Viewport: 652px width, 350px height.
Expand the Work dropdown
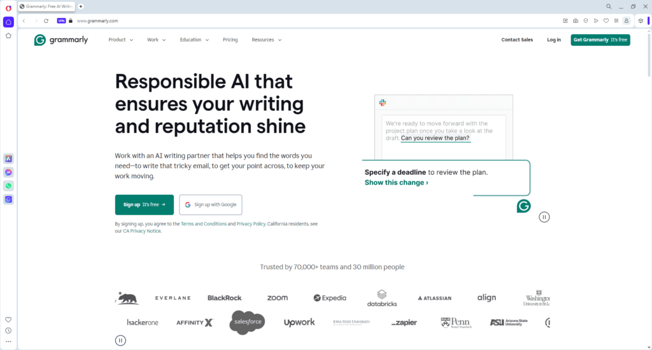(x=157, y=40)
